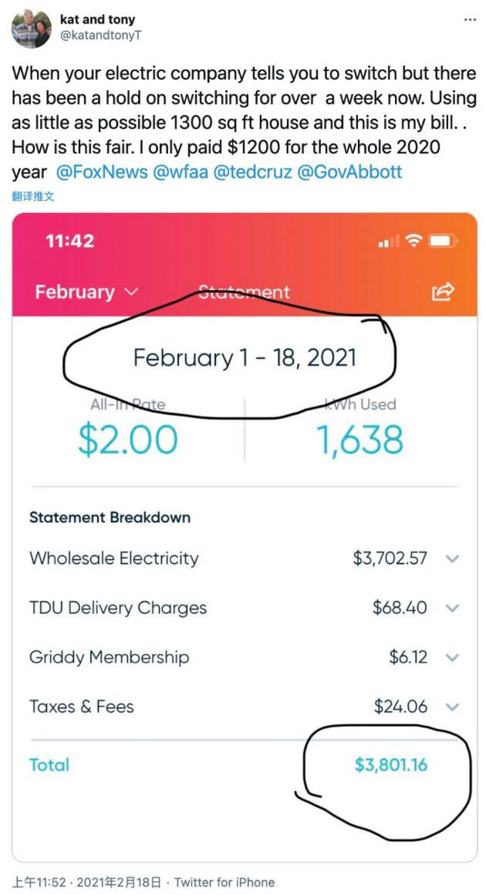This screenshot has height=895, width=486.
Task: Open the February month dropdown
Action: coord(86,292)
